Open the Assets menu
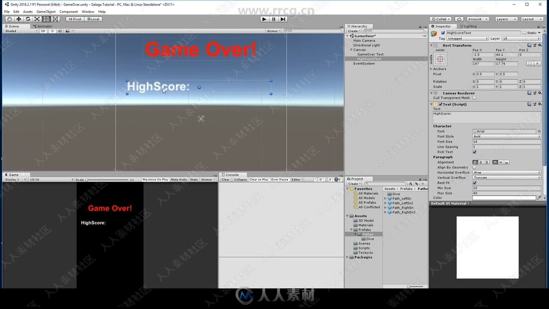 tap(28, 12)
